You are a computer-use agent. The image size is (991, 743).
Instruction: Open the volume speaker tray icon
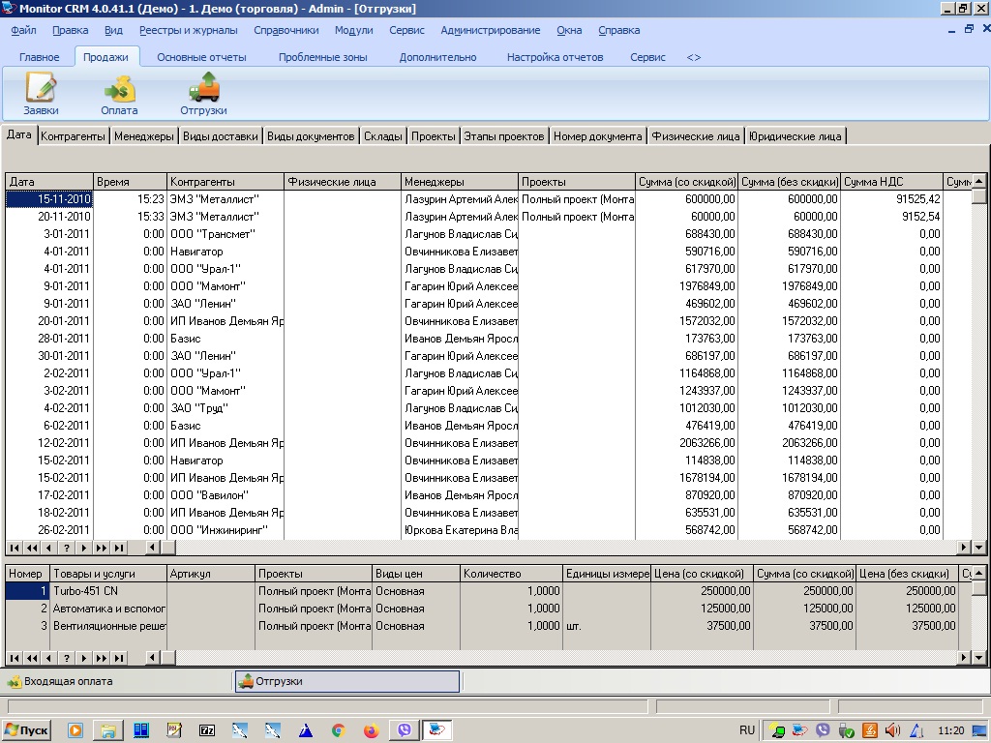click(x=891, y=731)
